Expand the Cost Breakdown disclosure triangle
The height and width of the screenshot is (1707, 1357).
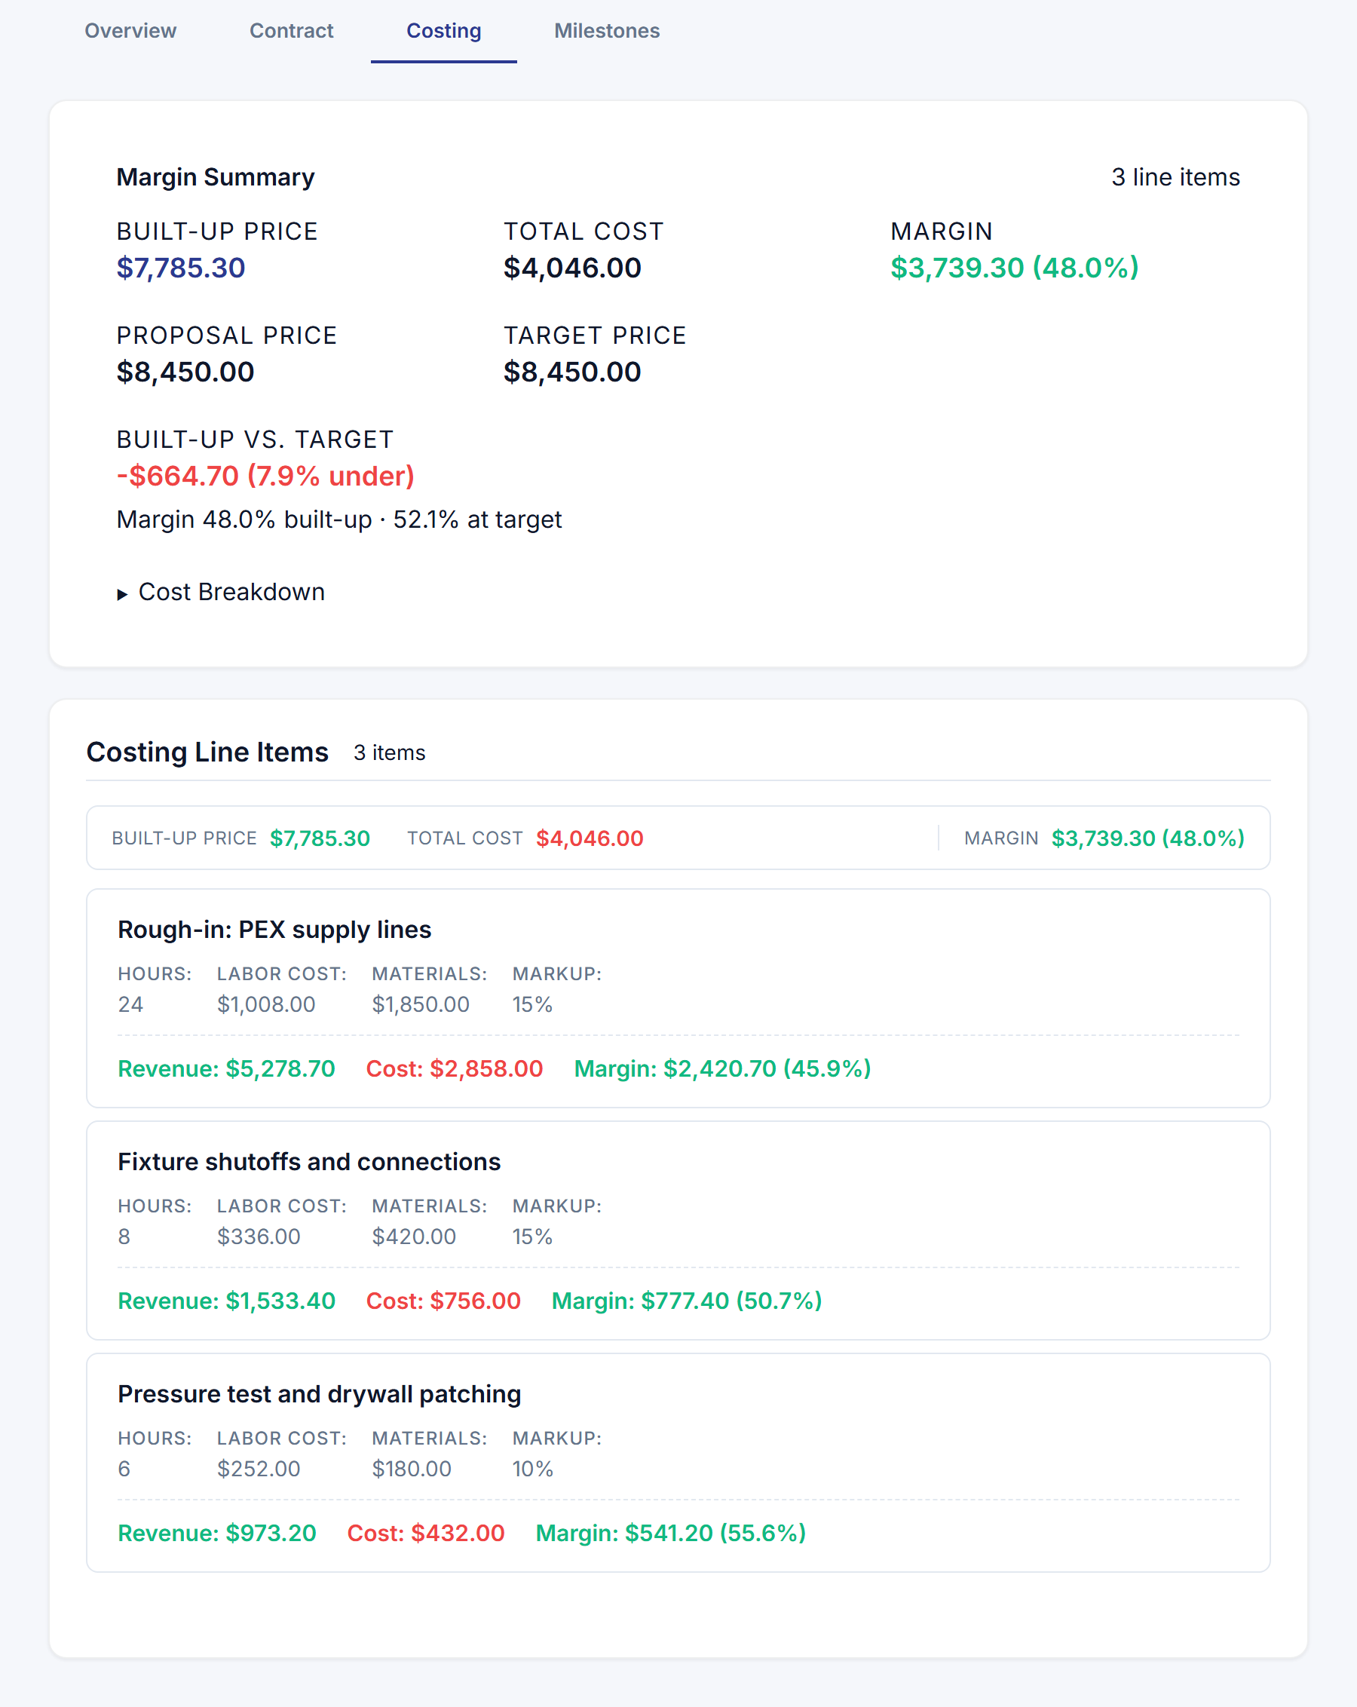122,594
